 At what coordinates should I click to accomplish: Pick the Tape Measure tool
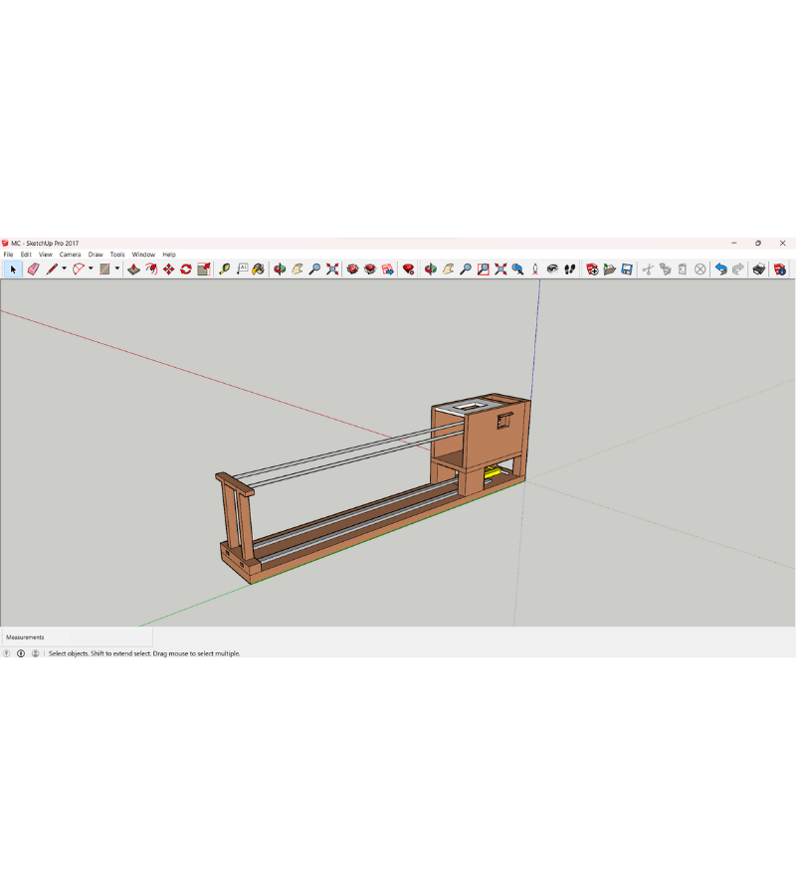[225, 269]
